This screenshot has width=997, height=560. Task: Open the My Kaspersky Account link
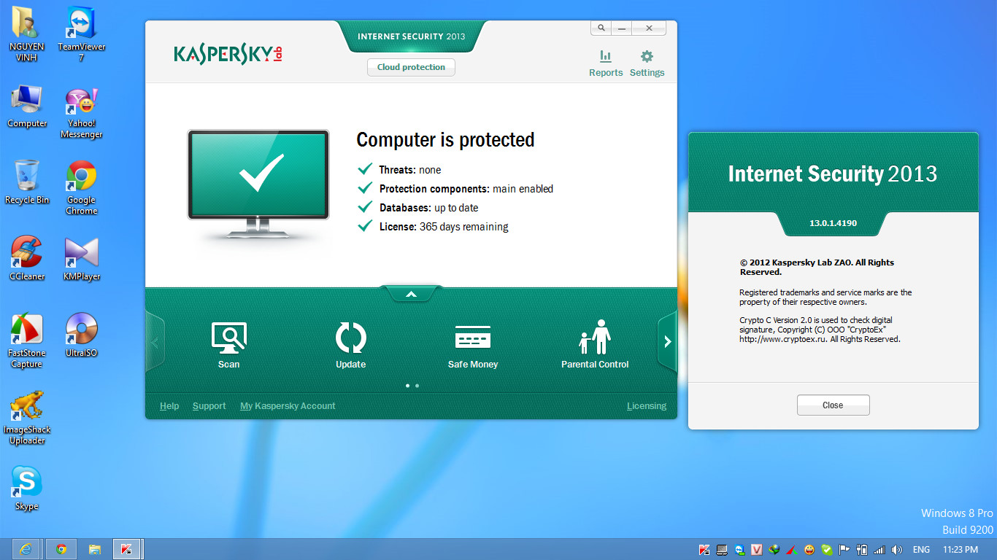(288, 406)
